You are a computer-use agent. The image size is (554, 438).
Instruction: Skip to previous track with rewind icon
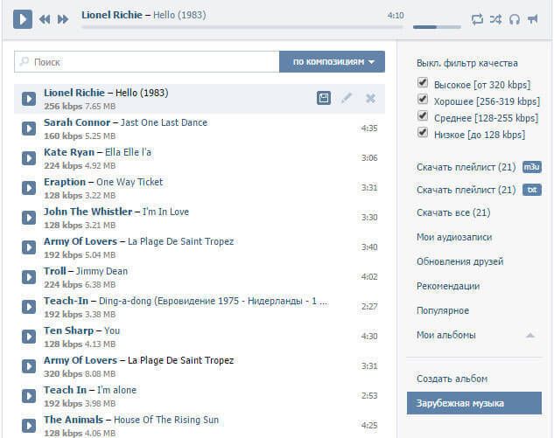tap(45, 19)
